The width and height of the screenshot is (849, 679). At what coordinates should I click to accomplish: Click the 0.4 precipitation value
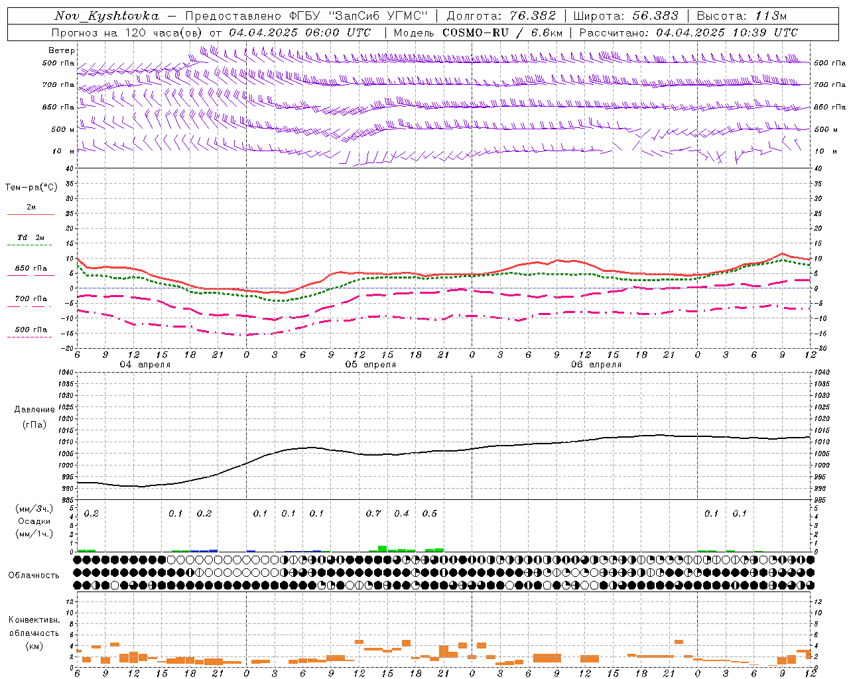click(401, 514)
